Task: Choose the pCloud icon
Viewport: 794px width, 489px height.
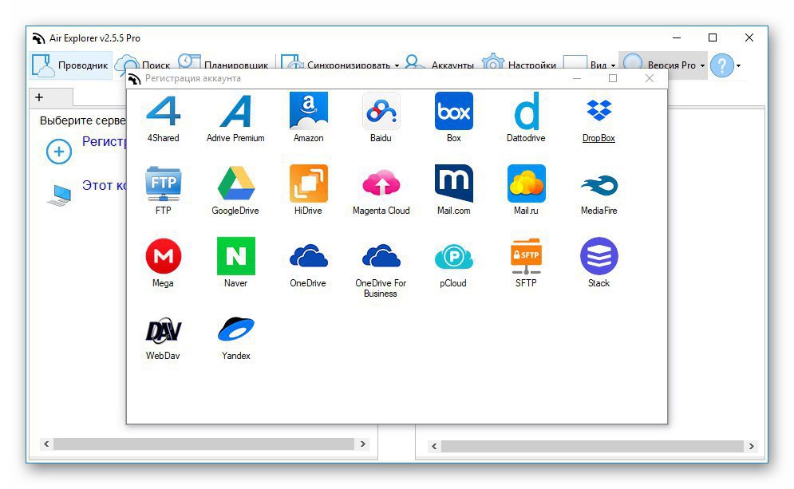Action: 454,257
